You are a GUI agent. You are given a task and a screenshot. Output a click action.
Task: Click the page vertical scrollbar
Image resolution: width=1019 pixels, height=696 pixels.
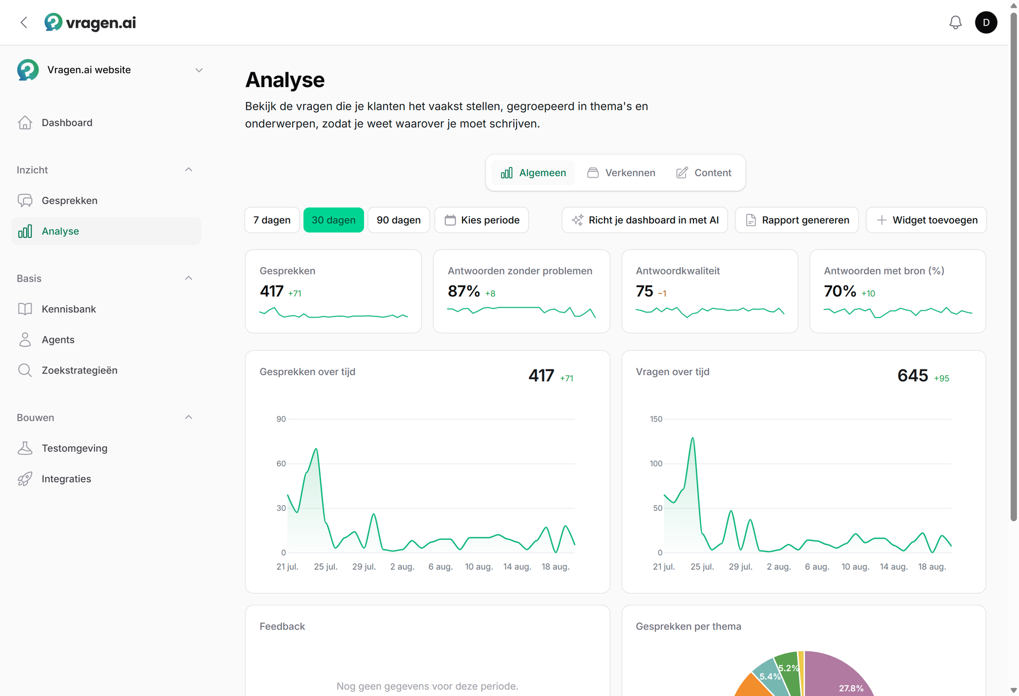coord(1014,266)
